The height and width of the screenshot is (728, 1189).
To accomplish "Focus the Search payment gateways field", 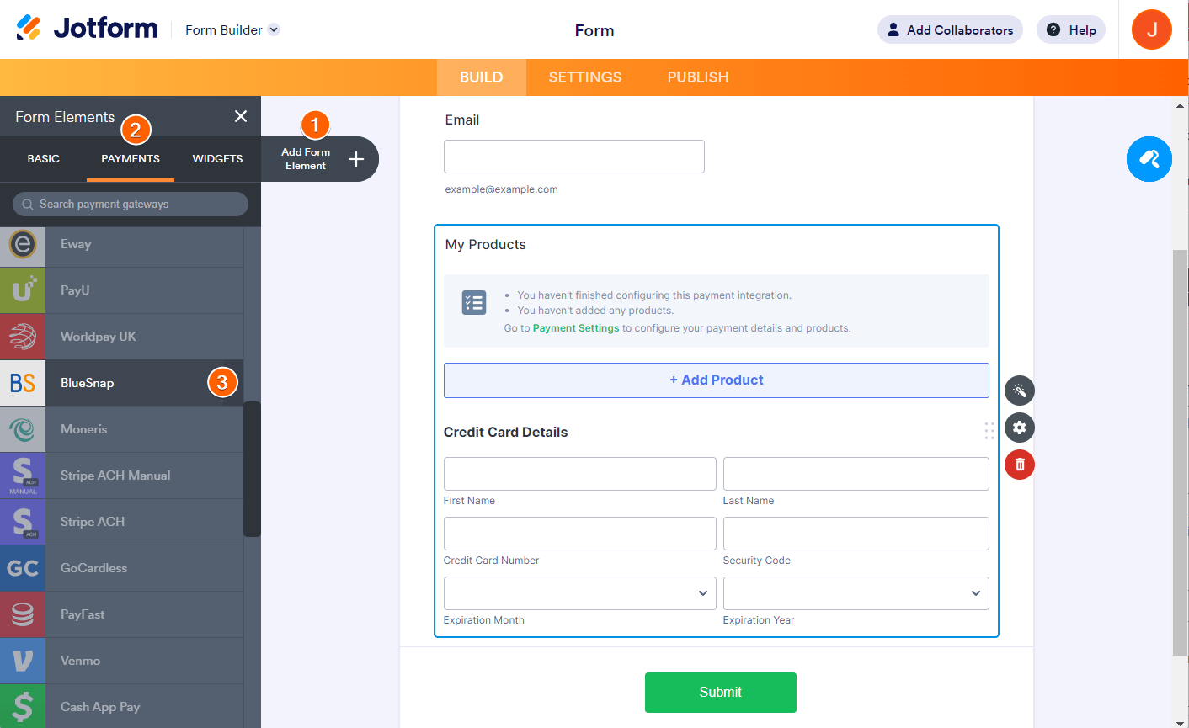I will click(131, 204).
